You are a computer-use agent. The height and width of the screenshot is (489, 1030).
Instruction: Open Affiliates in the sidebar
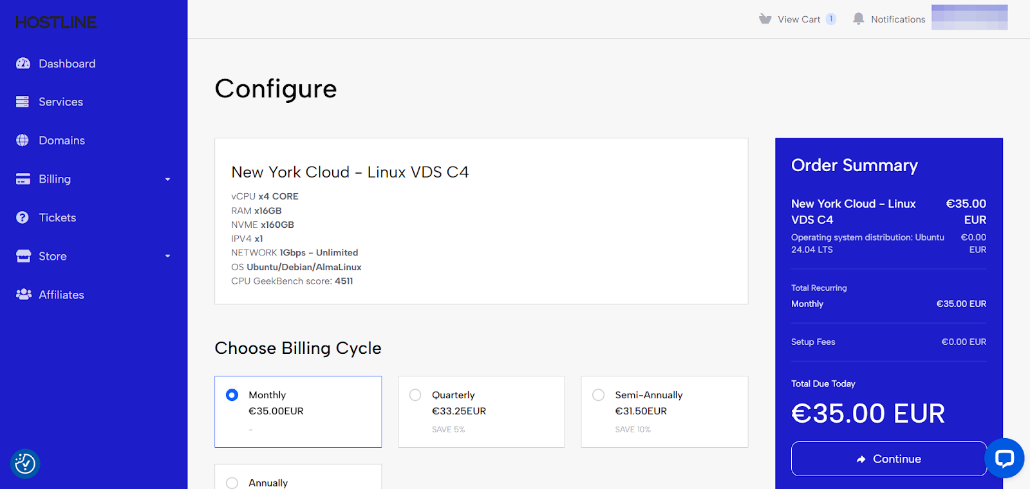pyautogui.click(x=61, y=295)
